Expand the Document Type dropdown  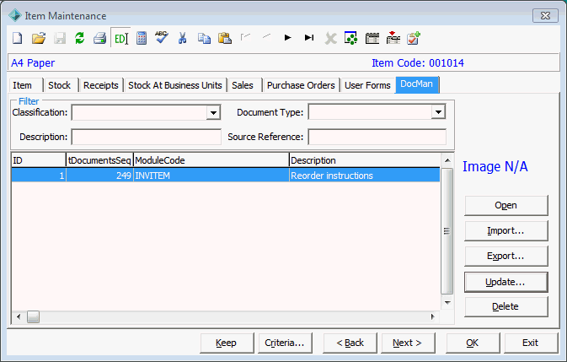(x=438, y=112)
